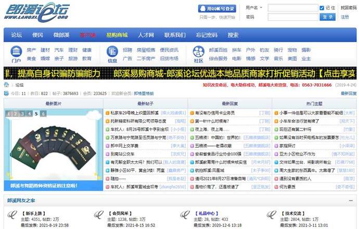This screenshot has height=229, width=359.
Task: Click the 最新回复 link at right
Action: pyautogui.click(x=349, y=93)
